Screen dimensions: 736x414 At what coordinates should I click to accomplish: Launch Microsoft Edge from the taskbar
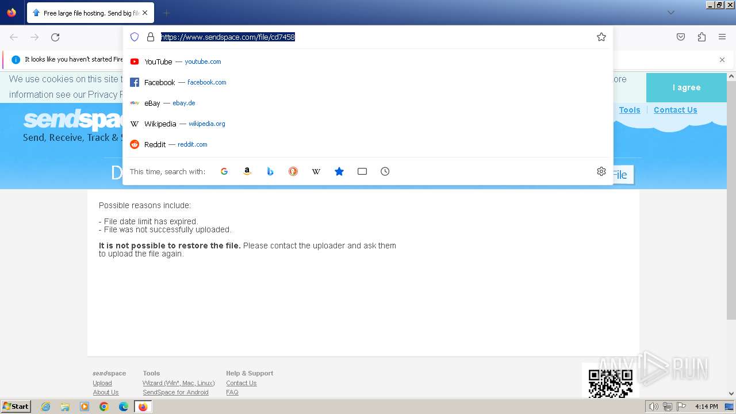point(124,407)
